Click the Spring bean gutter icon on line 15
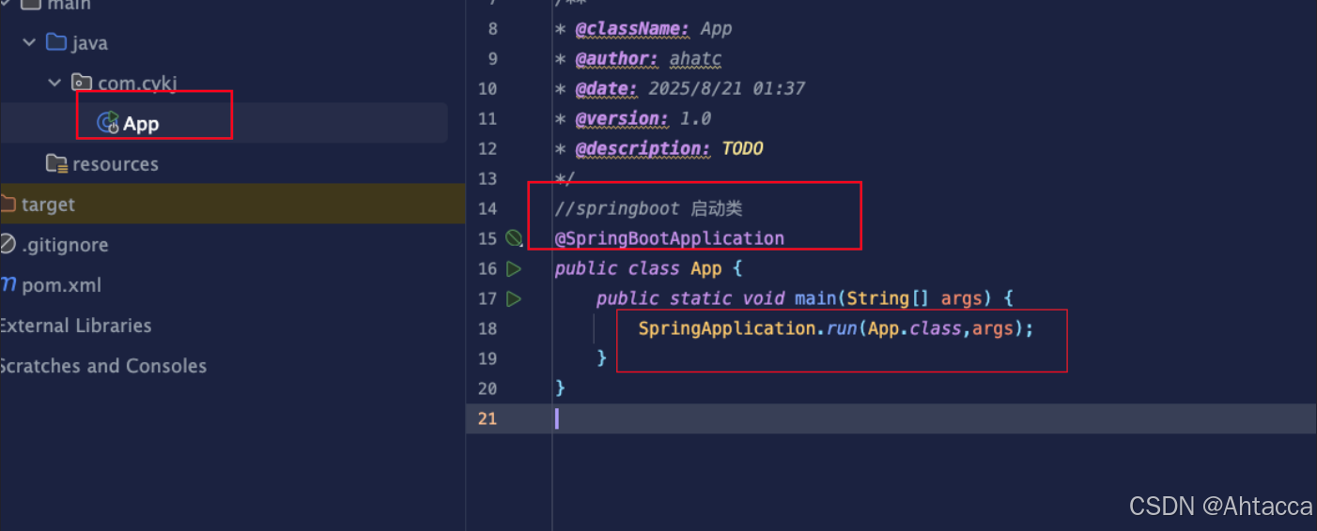 click(514, 238)
